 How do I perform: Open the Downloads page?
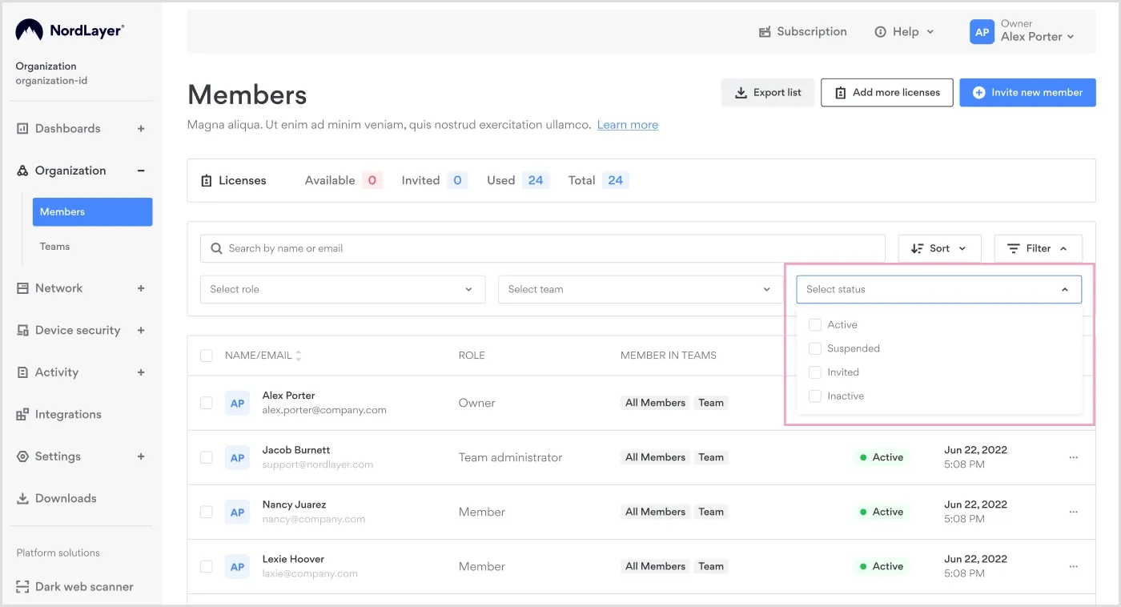(x=65, y=497)
